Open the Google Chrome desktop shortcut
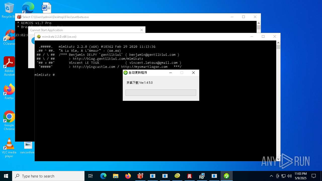The width and height of the screenshot is (322, 181). point(9,121)
